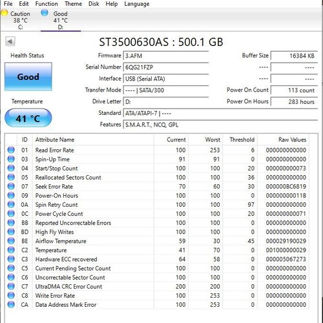Select the Reallocated Sectors Count attribute name

tap(68, 177)
